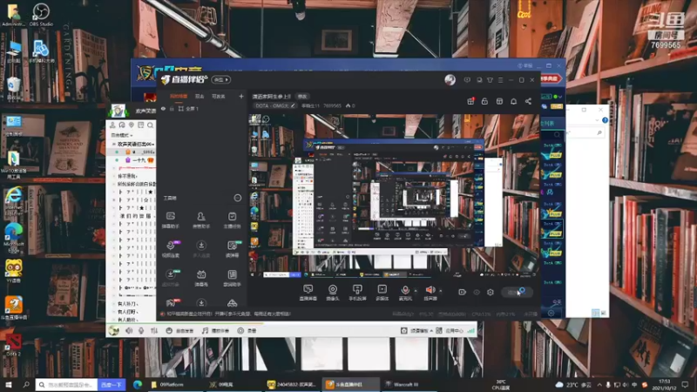
Task: Mute the microphone in live companion
Action: tap(405, 292)
